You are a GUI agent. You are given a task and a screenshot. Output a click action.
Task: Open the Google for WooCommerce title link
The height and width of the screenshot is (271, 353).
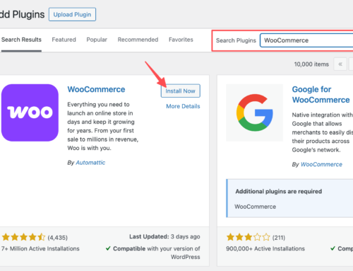321,95
